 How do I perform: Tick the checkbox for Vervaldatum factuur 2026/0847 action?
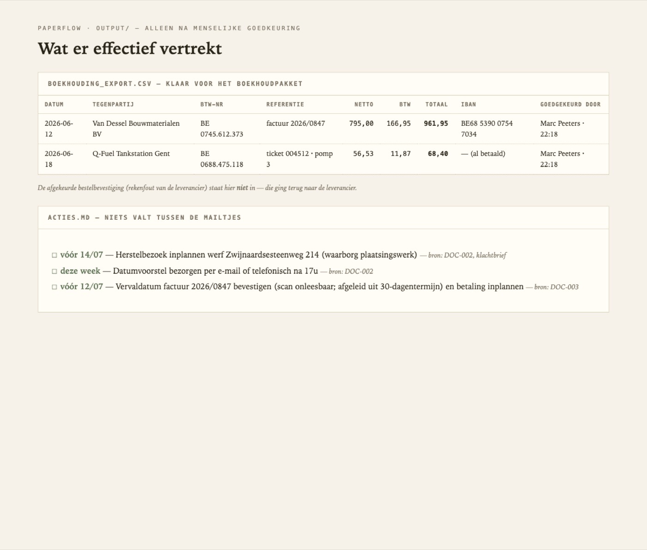coord(55,287)
